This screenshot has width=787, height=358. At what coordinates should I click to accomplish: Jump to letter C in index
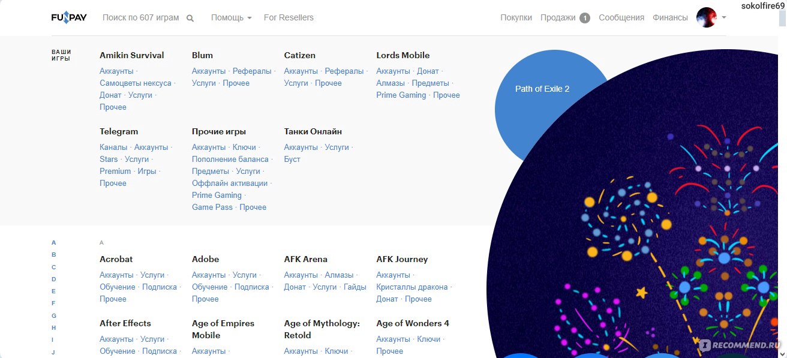[x=53, y=267]
